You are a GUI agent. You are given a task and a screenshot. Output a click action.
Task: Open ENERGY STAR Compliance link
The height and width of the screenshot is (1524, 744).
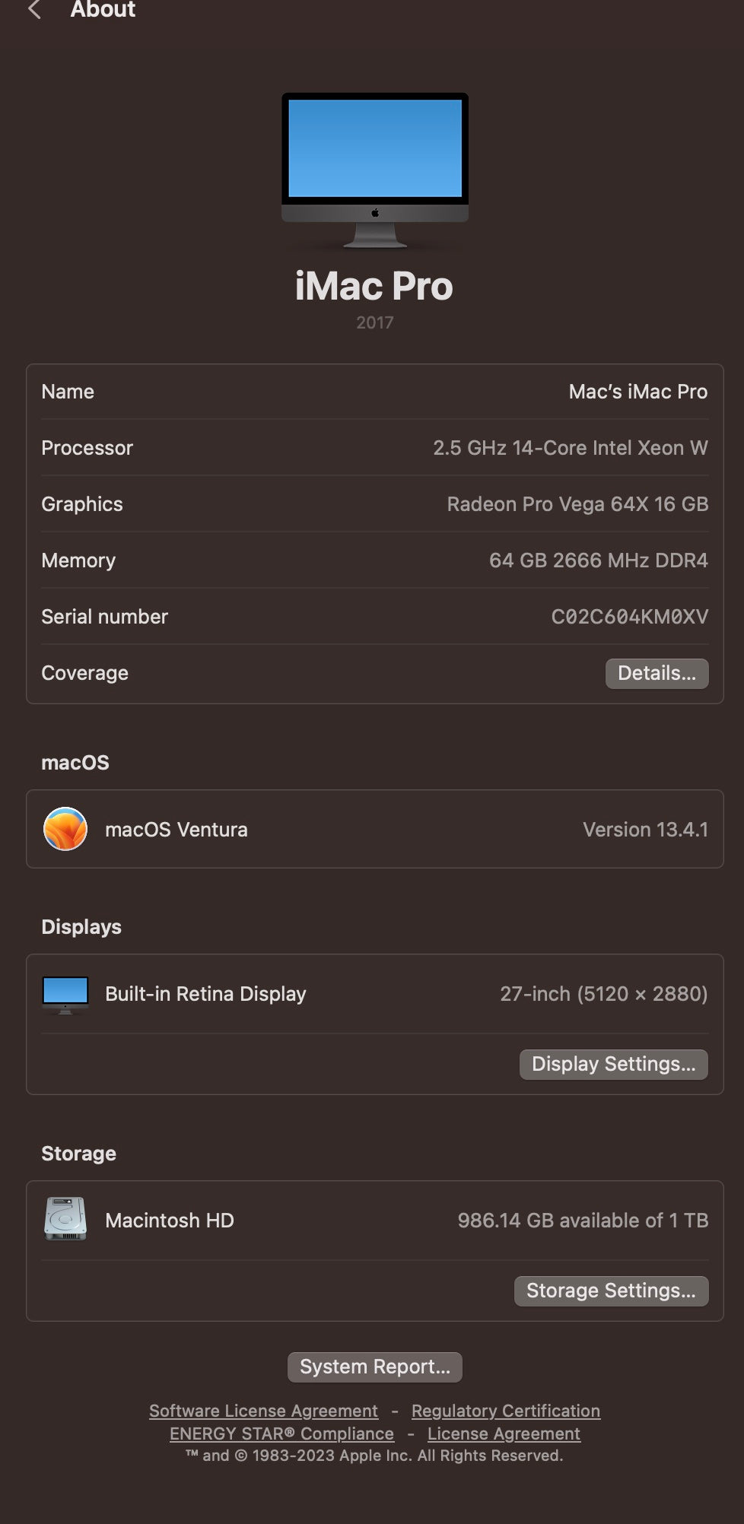(281, 1434)
